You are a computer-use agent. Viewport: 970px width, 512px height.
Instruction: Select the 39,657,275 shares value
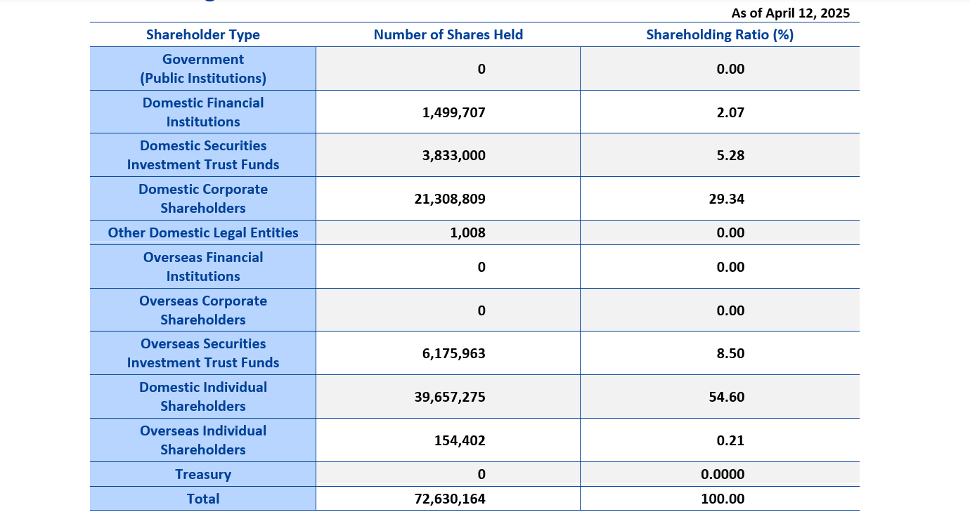click(x=450, y=397)
